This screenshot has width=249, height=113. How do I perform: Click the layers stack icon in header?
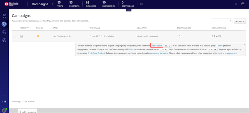(x=236, y=4)
